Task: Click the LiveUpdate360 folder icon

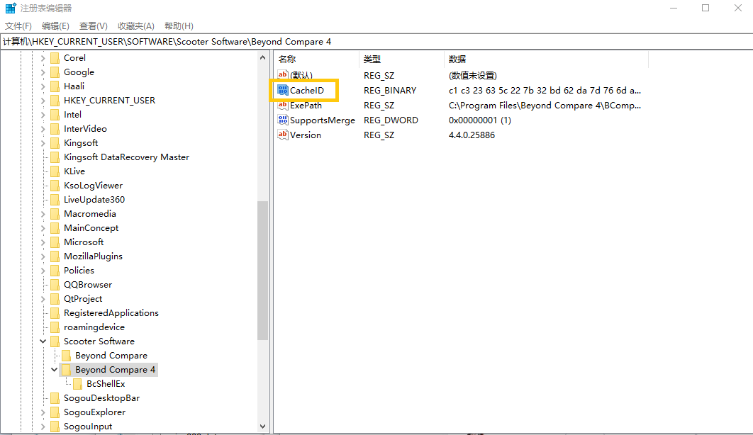Action: (55, 200)
